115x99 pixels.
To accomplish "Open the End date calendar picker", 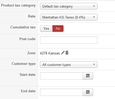I will click(x=88, y=92).
